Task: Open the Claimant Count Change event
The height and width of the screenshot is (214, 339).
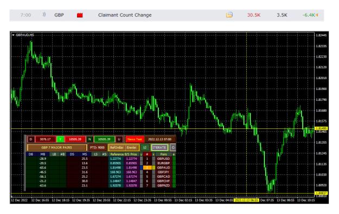Action: [x=125, y=15]
